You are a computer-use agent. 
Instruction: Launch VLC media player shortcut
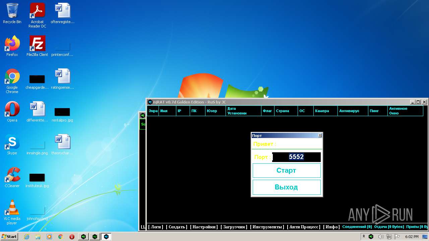(x=12, y=212)
